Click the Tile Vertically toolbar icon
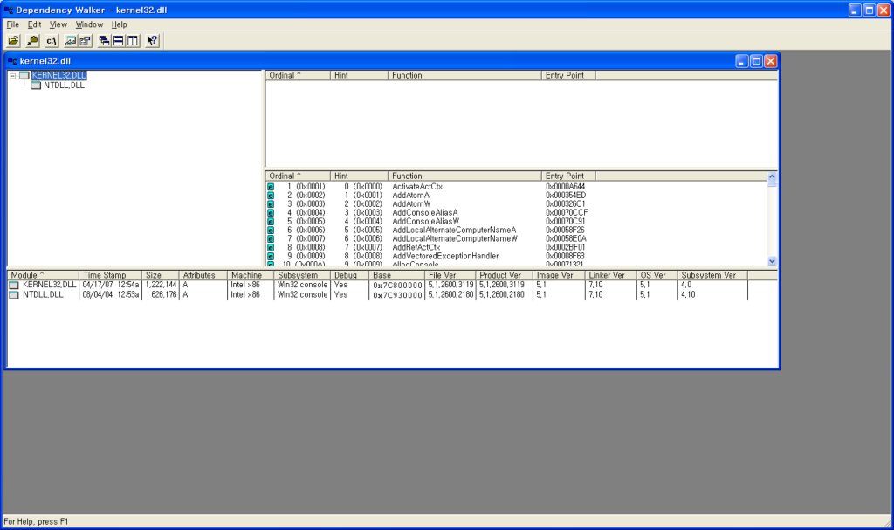Image resolution: width=894 pixels, height=530 pixels. click(133, 40)
